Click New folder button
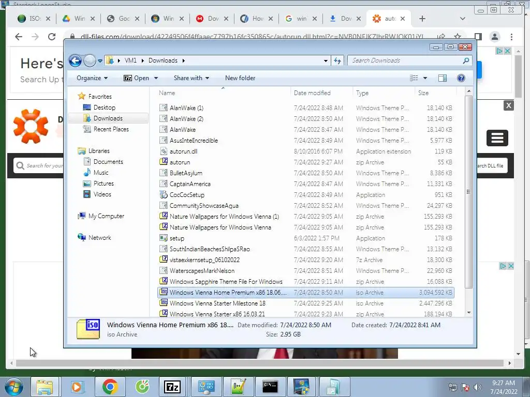 coord(240,78)
